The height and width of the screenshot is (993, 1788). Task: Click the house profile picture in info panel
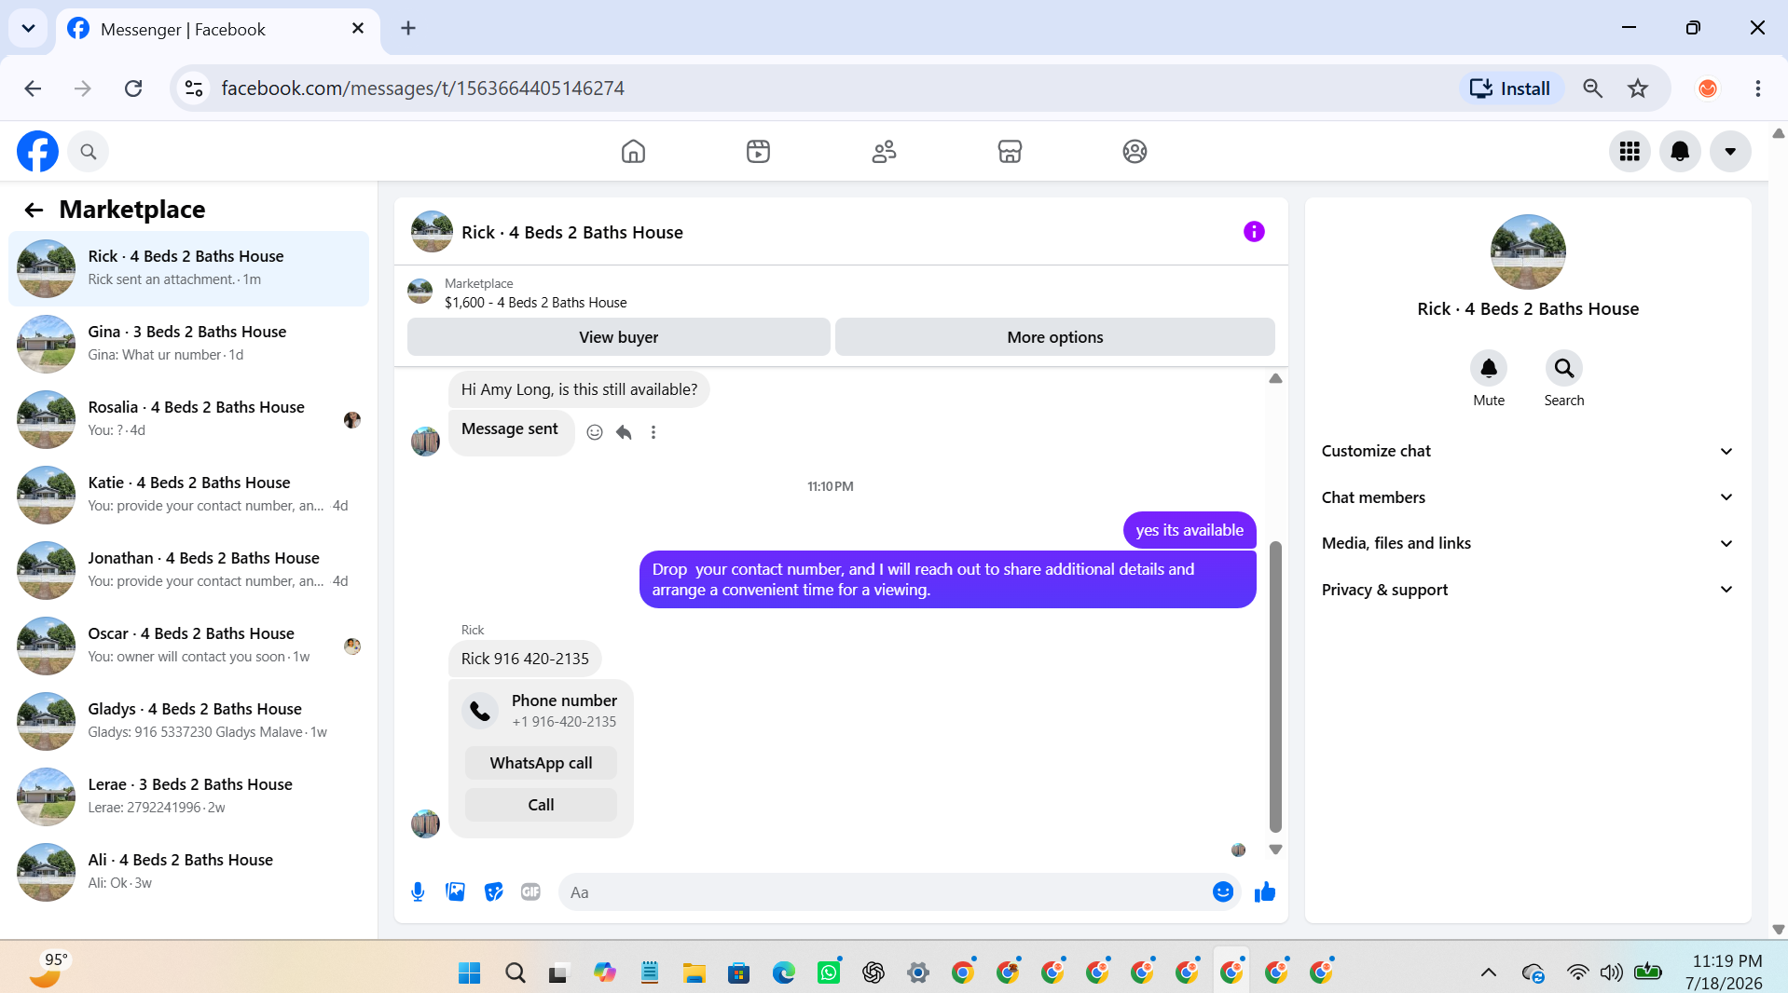(1528, 252)
